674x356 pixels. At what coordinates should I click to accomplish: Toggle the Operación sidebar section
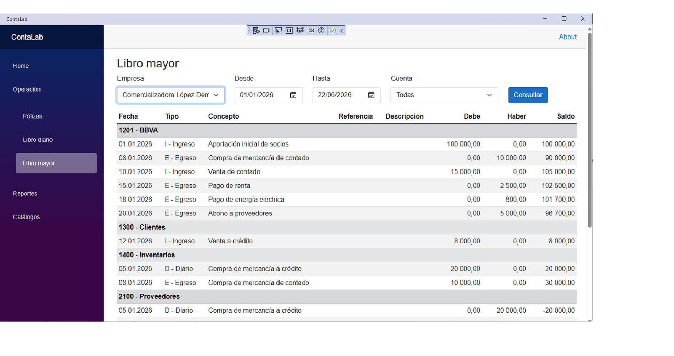tap(27, 89)
